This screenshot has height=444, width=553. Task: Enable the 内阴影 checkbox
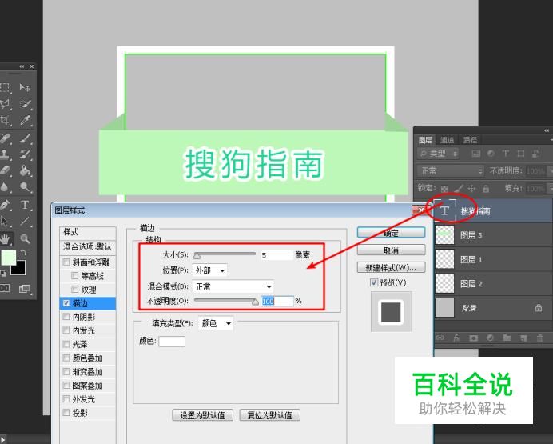coord(66,317)
